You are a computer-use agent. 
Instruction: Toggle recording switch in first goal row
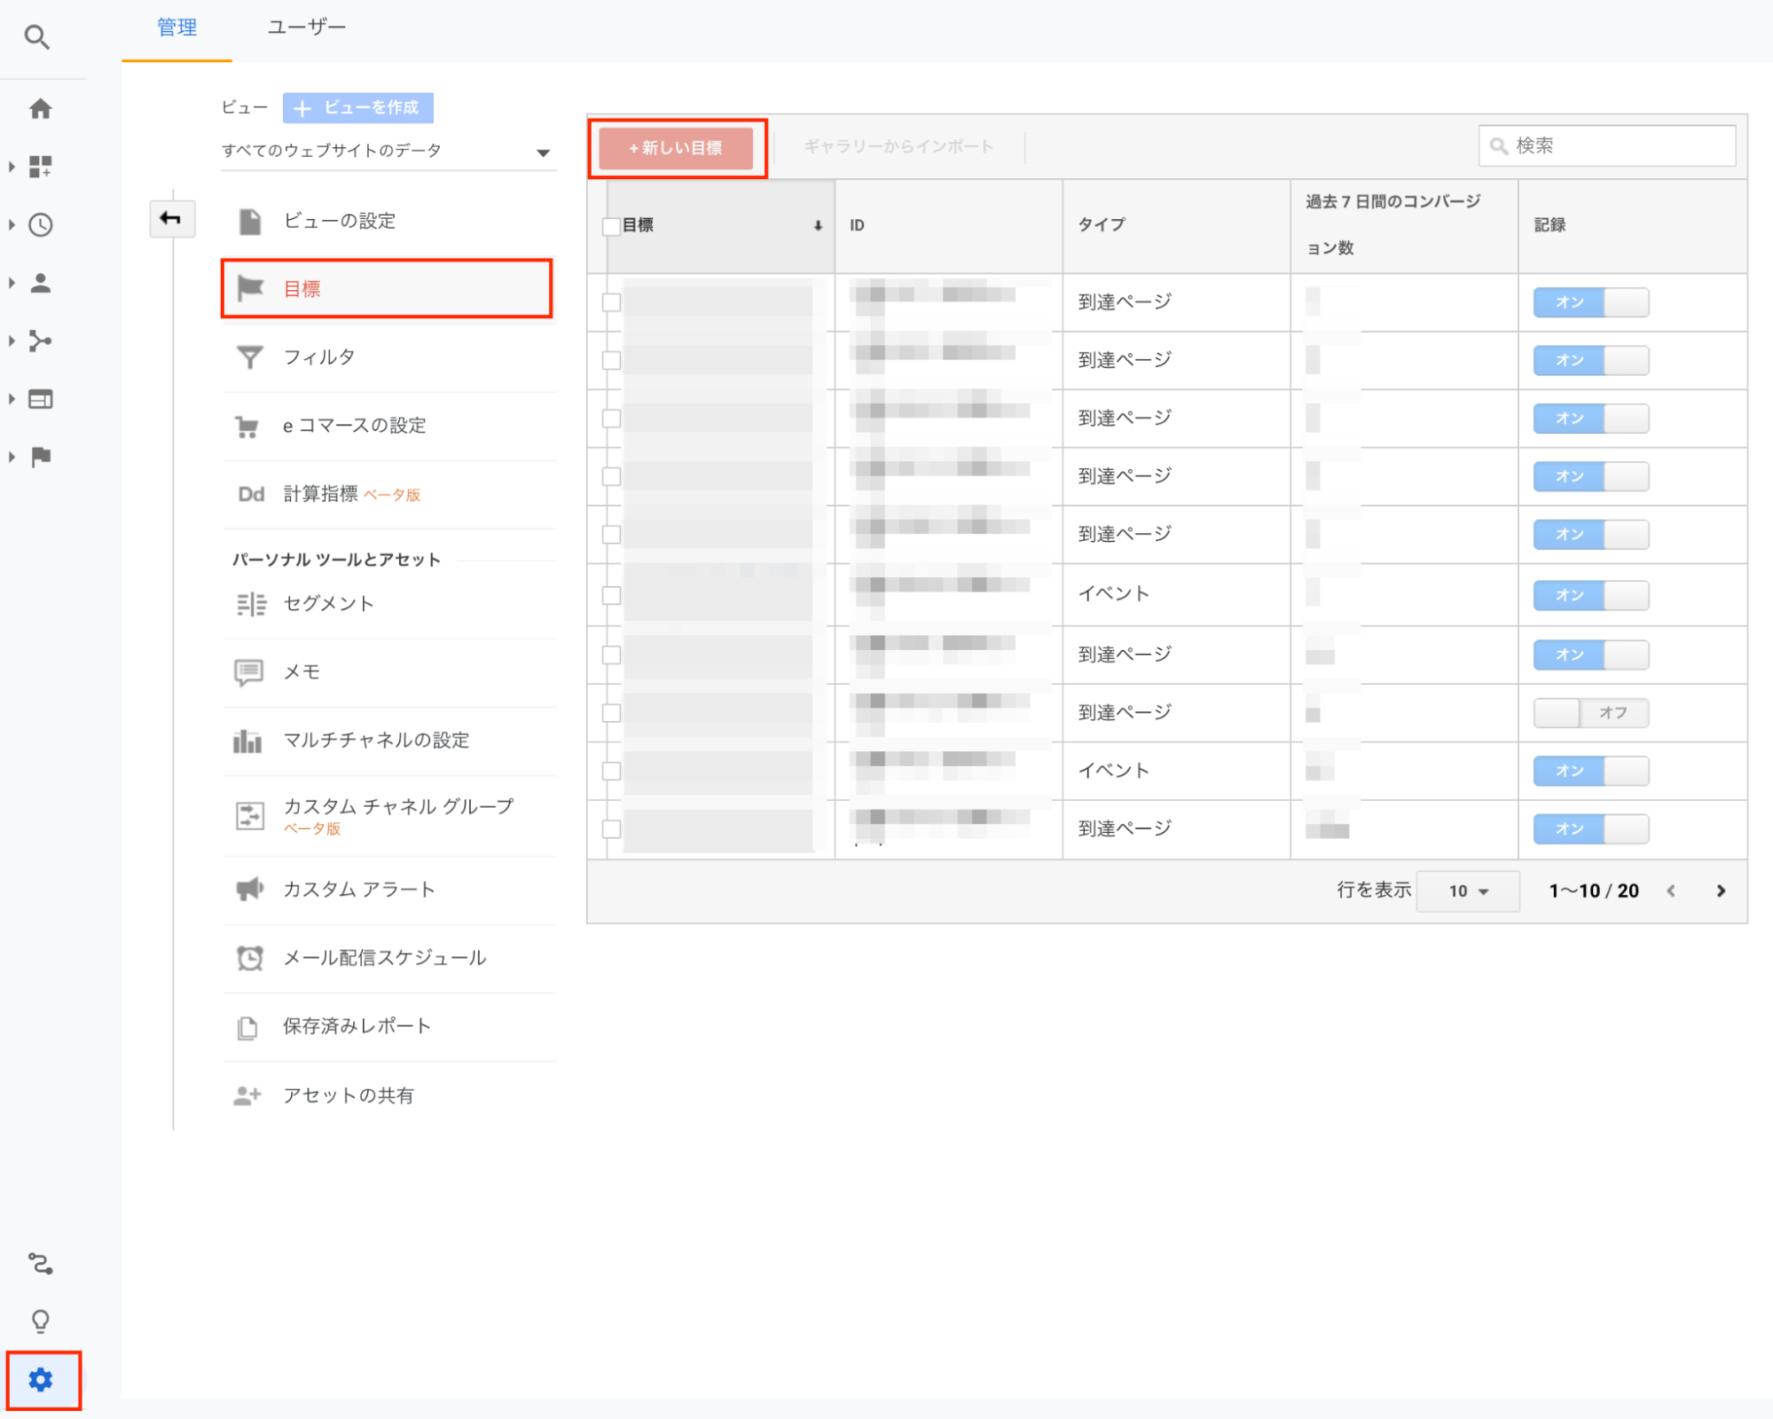1590,302
